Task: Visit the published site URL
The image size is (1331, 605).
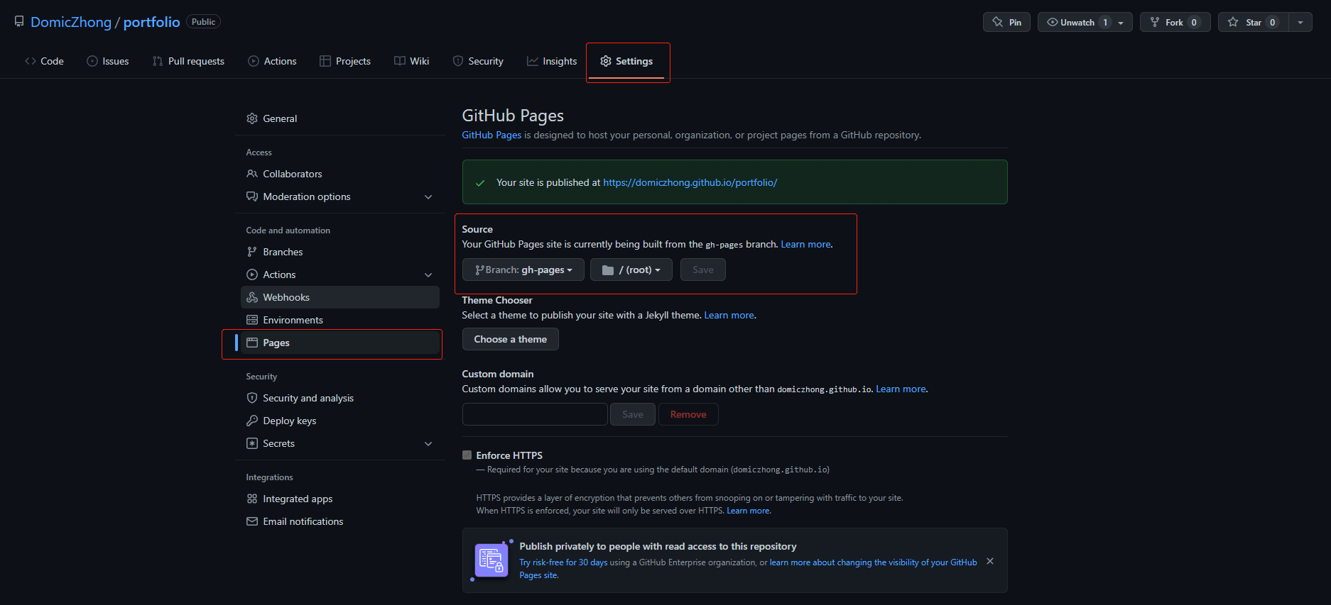Action: click(690, 182)
